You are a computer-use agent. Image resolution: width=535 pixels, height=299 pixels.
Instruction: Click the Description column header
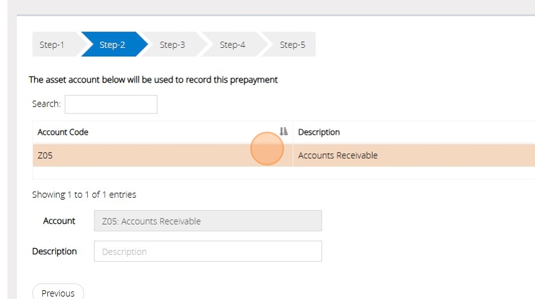[x=319, y=132]
